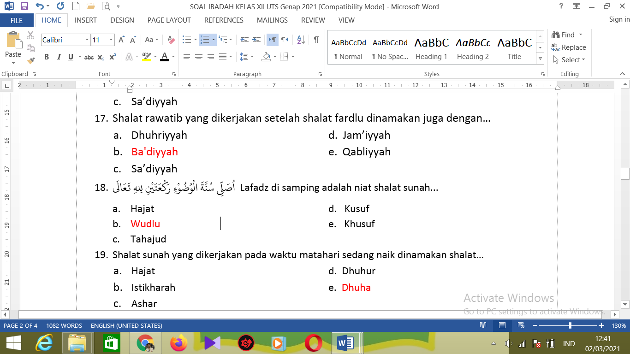Click the zoom slider in status bar

570,325
